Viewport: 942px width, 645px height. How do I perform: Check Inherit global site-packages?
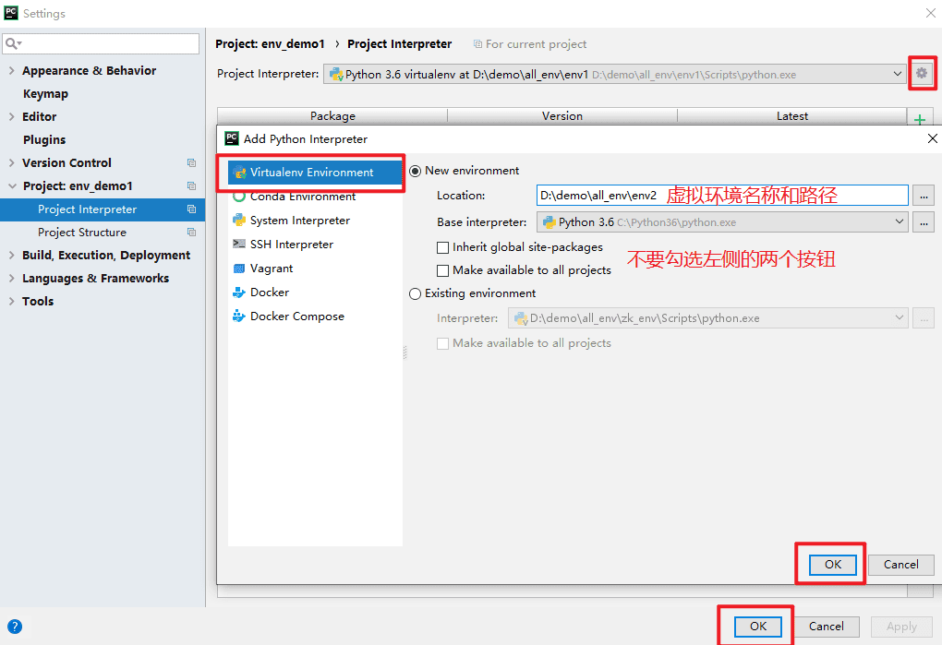click(x=442, y=247)
